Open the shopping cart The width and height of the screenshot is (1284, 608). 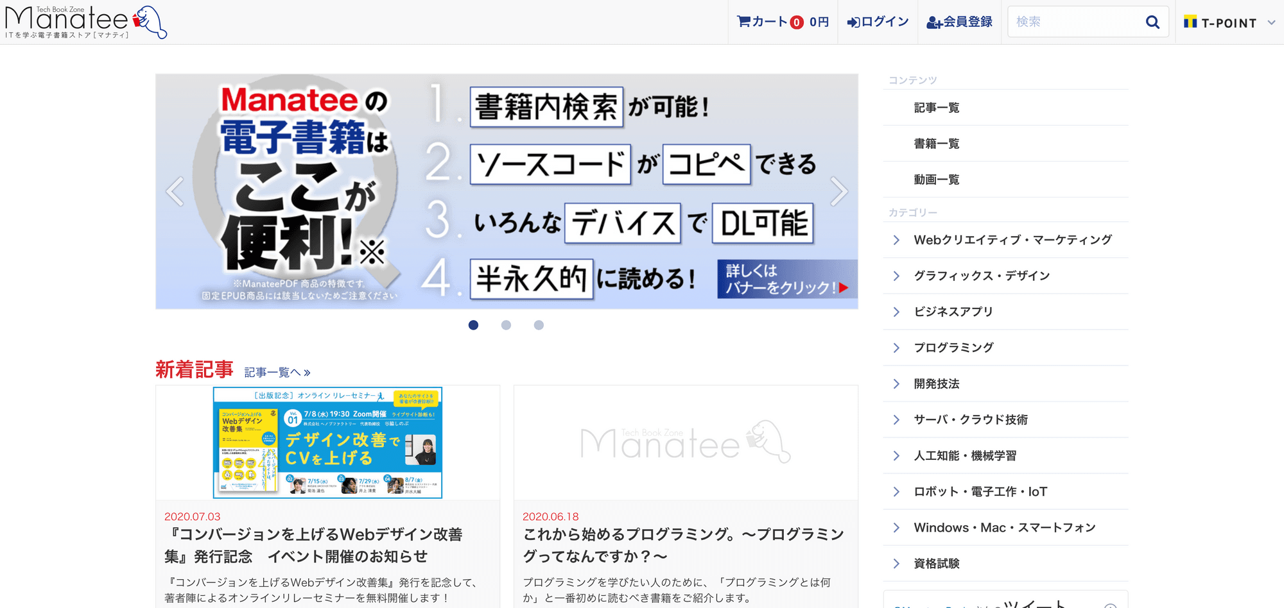(x=783, y=22)
